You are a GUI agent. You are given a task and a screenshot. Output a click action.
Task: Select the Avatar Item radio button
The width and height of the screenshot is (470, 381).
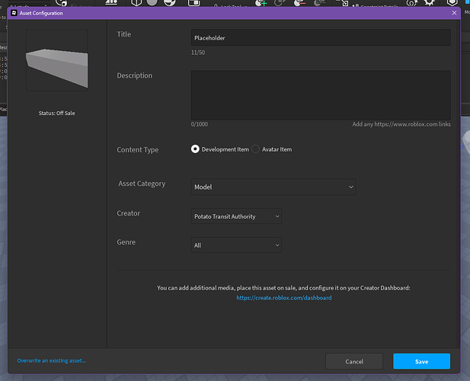[255, 149]
